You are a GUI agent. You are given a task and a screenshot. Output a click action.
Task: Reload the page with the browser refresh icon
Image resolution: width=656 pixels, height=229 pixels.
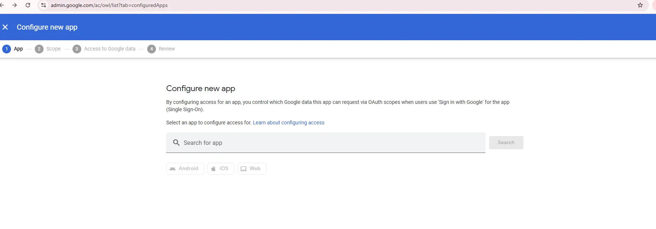tap(28, 5)
